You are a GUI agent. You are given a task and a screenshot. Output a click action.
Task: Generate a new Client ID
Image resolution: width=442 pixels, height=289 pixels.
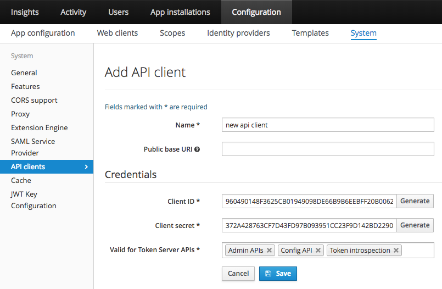point(415,201)
